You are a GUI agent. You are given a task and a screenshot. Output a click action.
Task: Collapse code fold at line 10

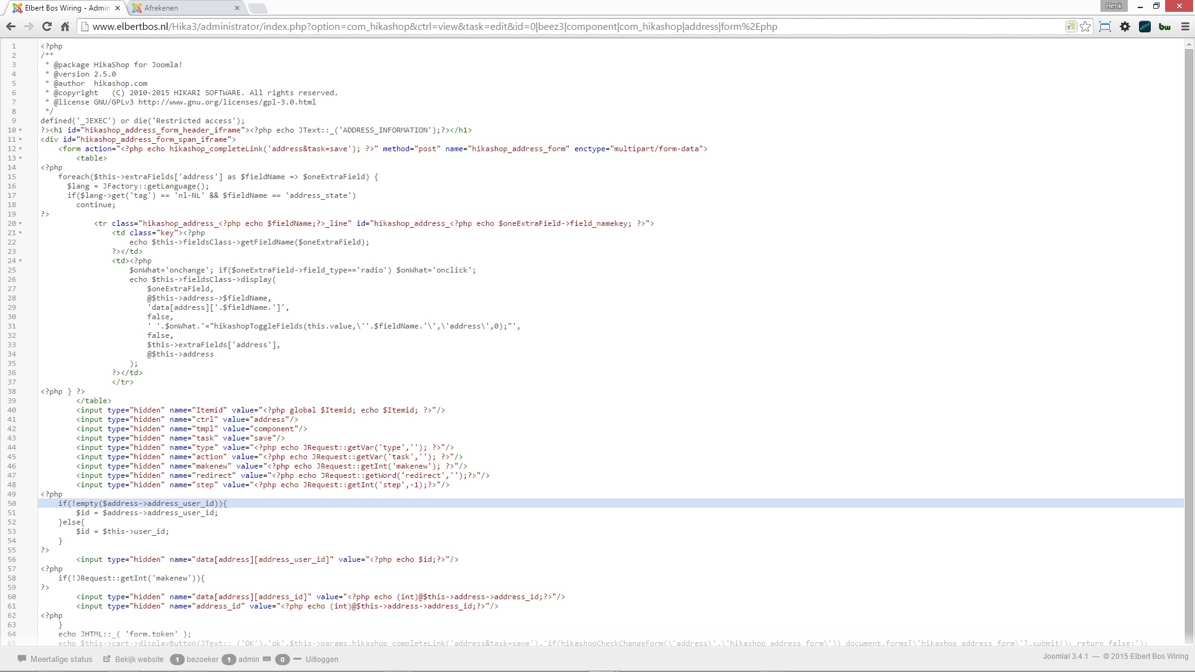(x=21, y=130)
